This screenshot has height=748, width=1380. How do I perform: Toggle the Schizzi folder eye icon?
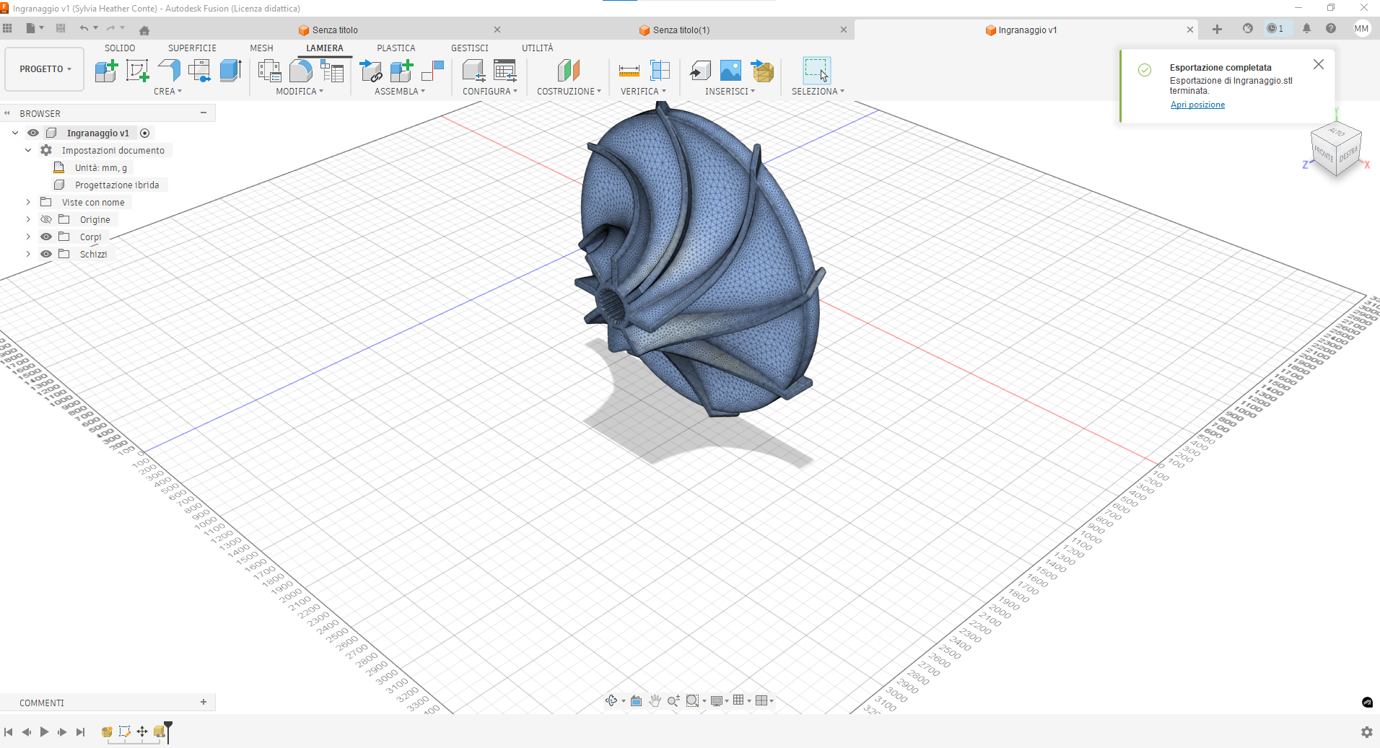click(x=46, y=254)
